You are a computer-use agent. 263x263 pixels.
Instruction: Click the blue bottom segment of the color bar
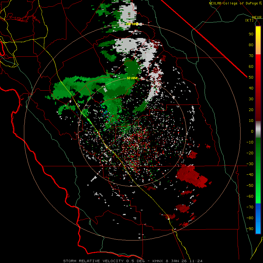click(258, 218)
